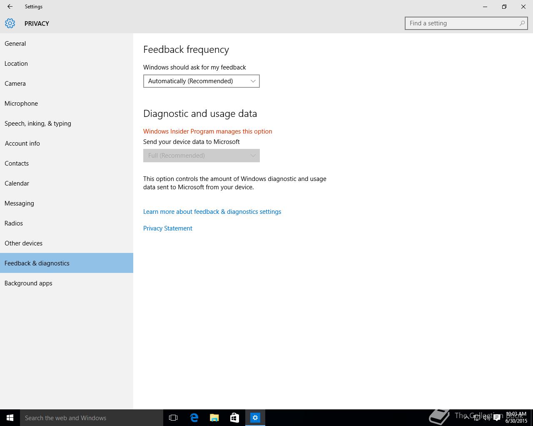Open the Windows Start menu
Viewport: 533px width, 426px height.
coord(10,418)
